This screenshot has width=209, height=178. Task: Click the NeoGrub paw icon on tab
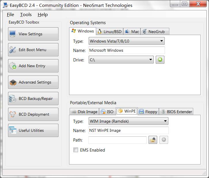coord(144,32)
